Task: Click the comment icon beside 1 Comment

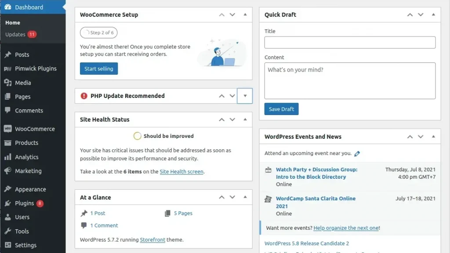Action: pos(84,225)
